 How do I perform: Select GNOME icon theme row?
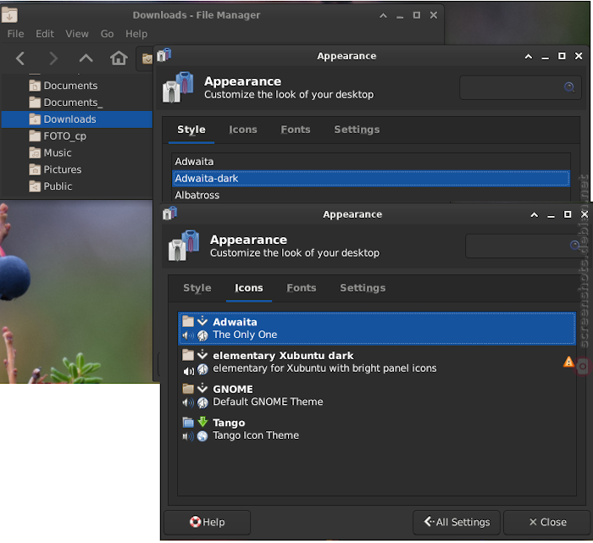coord(377,396)
